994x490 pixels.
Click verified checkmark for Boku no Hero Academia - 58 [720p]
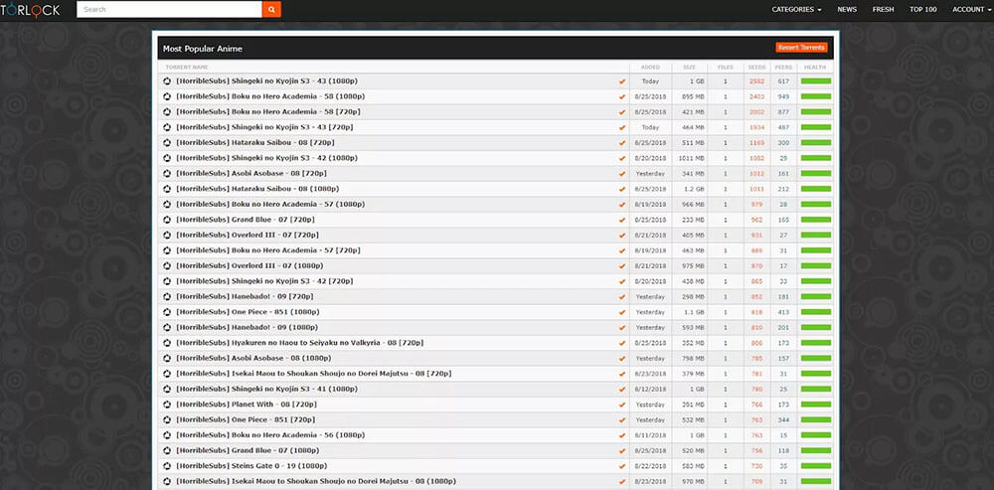click(x=622, y=112)
